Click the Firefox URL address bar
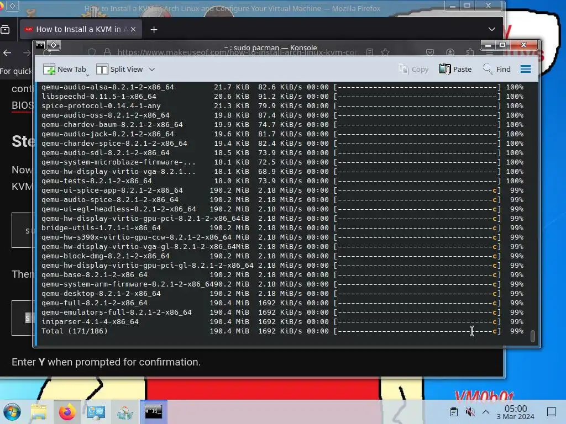 tap(237, 52)
